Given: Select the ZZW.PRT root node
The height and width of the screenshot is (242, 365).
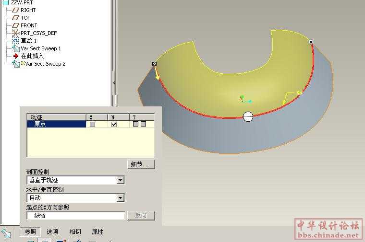Looking at the screenshot, I should pyautogui.click(x=18, y=2).
